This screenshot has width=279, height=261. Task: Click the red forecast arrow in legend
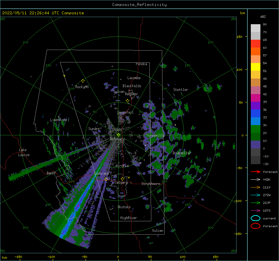click(255, 172)
